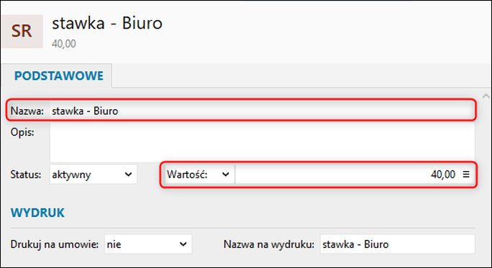Click the large stawka - Biuro title
This screenshot has height=268, width=492.
(x=107, y=24)
